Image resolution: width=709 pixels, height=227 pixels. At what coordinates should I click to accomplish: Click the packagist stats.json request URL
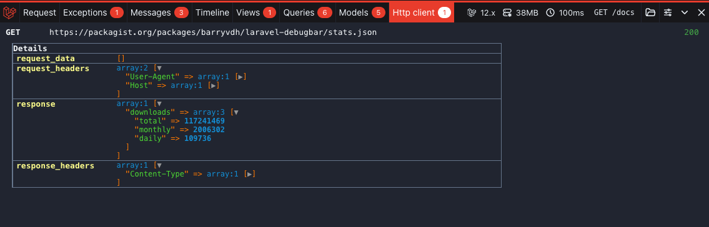point(212,32)
